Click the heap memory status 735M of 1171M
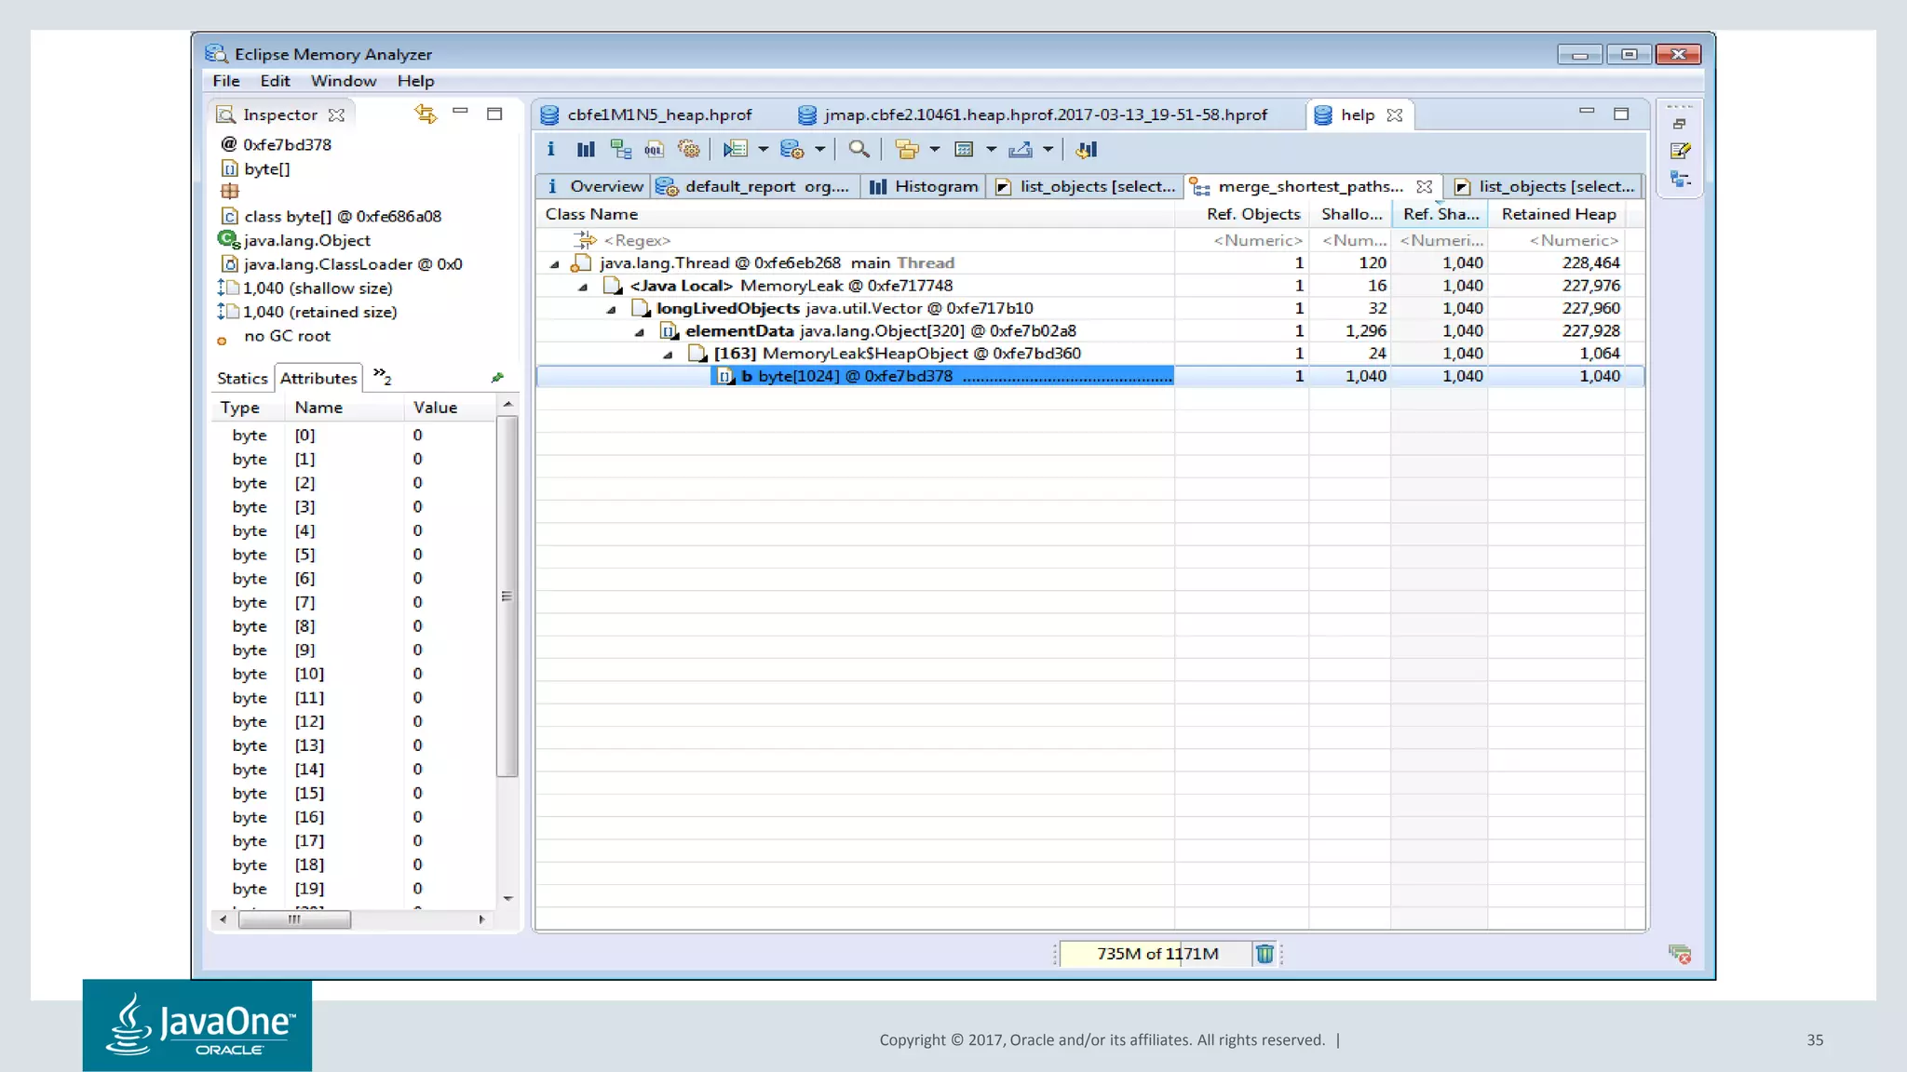This screenshot has height=1072, width=1907. click(1156, 953)
